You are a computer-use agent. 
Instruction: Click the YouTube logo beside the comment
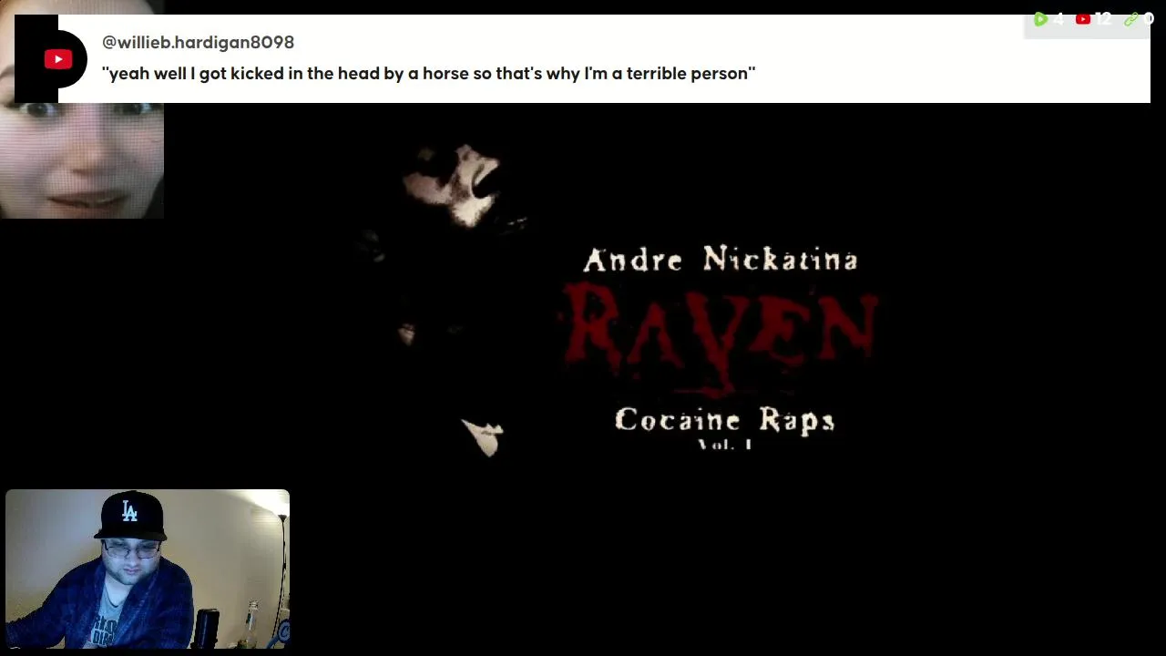[x=58, y=60]
